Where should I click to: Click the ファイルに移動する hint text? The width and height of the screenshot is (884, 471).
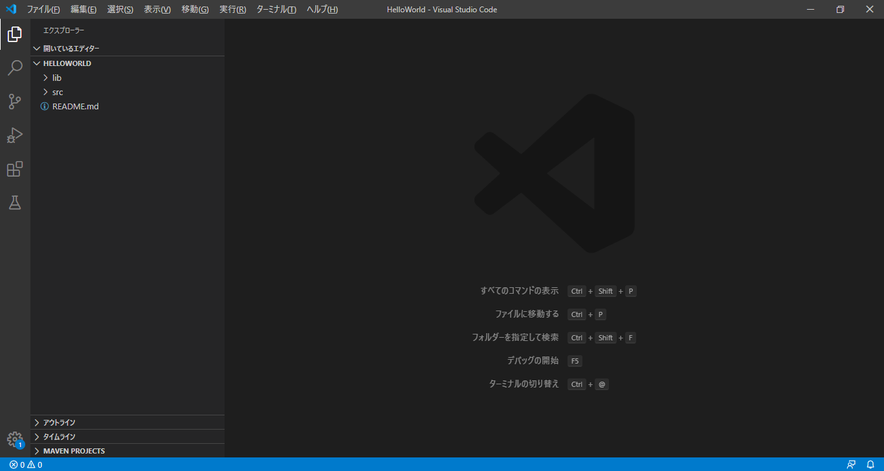(x=527, y=314)
